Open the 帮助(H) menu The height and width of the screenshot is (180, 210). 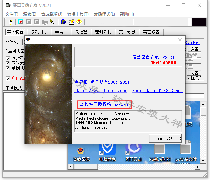click(x=127, y=14)
